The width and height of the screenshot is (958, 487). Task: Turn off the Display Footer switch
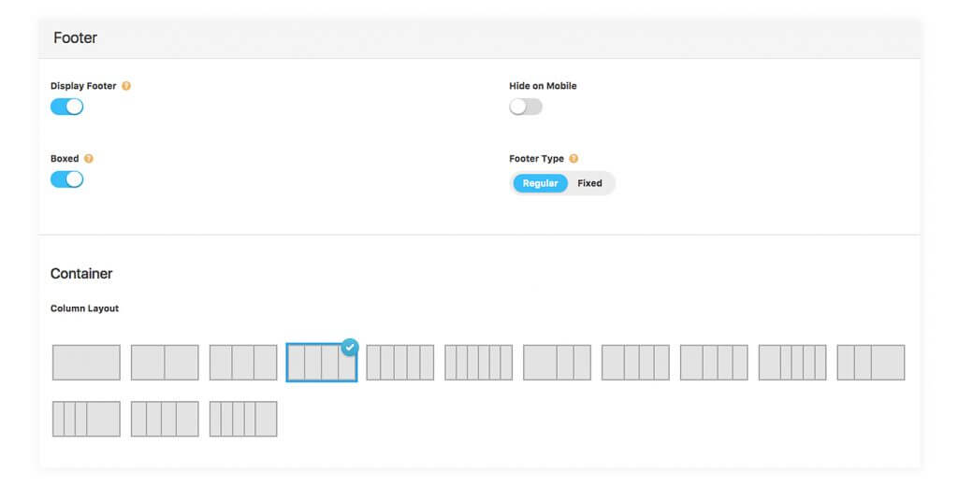click(67, 107)
